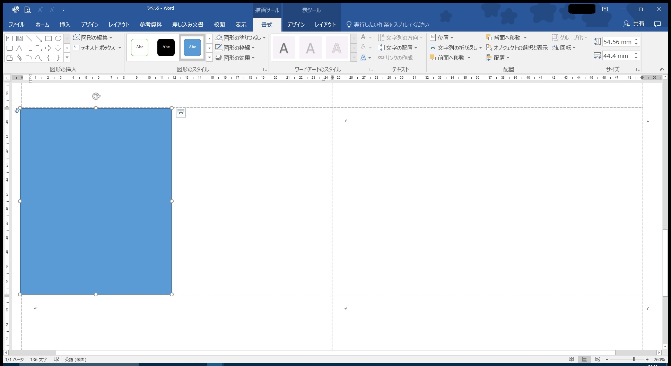Open Selection Pane button

click(517, 48)
